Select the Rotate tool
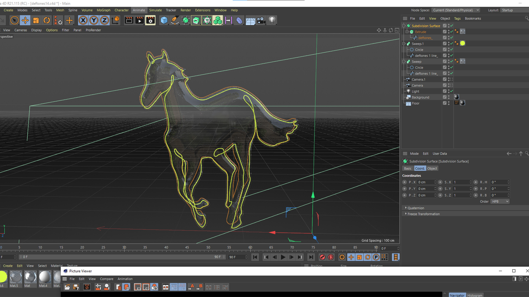This screenshot has width=529, height=297. 47,20
